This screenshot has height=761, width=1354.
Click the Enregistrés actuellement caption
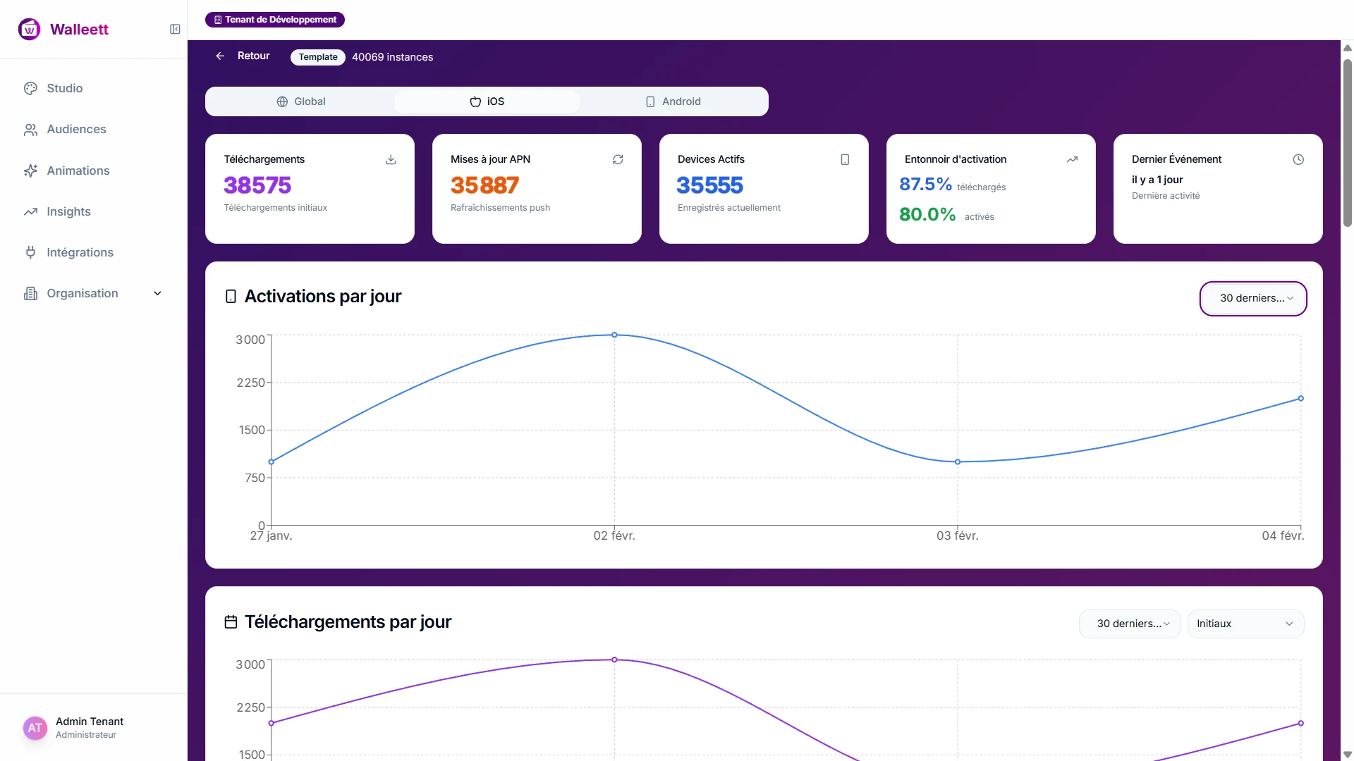pos(728,208)
